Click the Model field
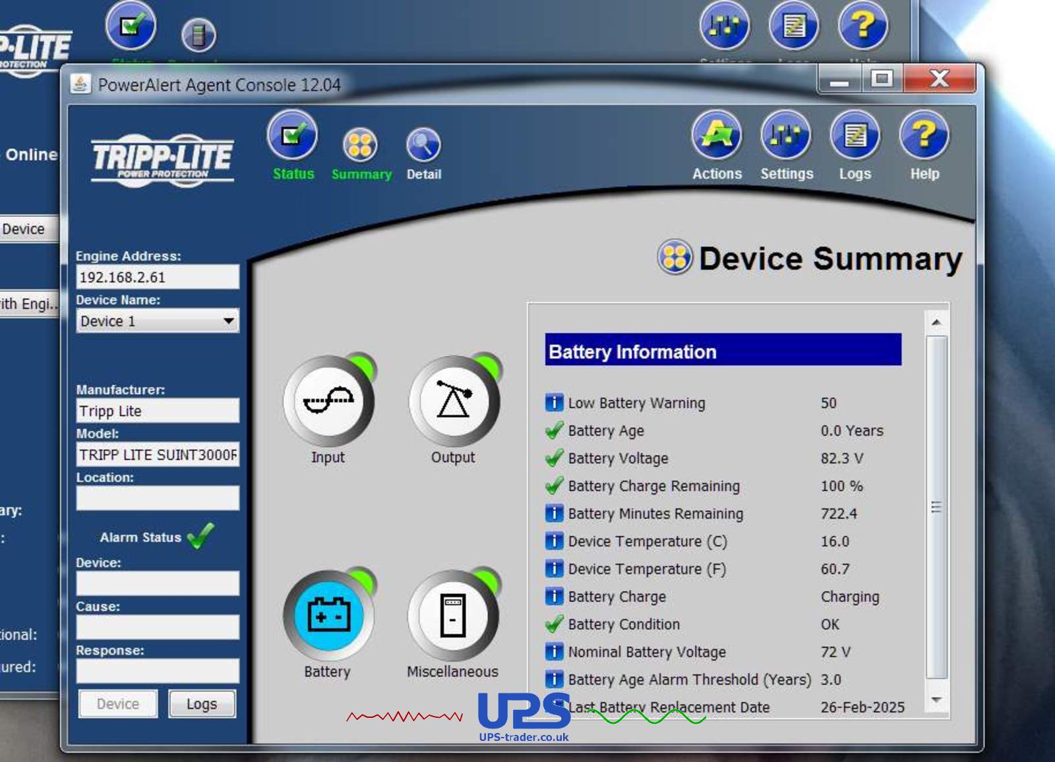This screenshot has height=762, width=1055. [x=158, y=454]
